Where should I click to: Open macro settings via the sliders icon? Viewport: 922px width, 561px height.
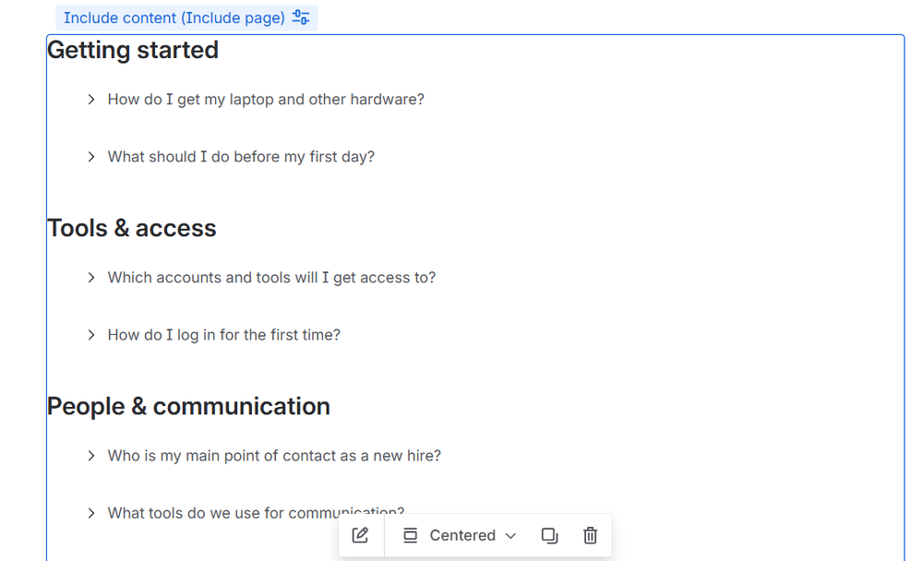point(300,17)
